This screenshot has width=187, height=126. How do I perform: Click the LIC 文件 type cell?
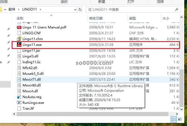tap(136, 62)
